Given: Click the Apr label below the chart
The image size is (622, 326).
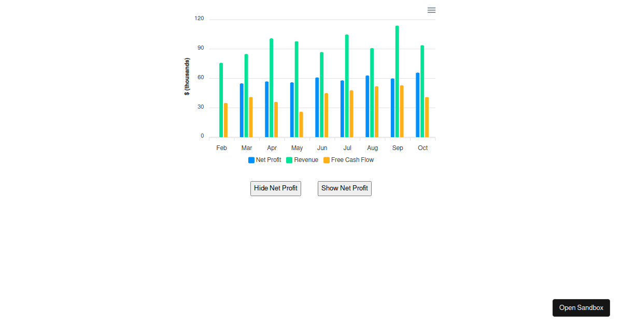Looking at the screenshot, I should tap(272, 147).
